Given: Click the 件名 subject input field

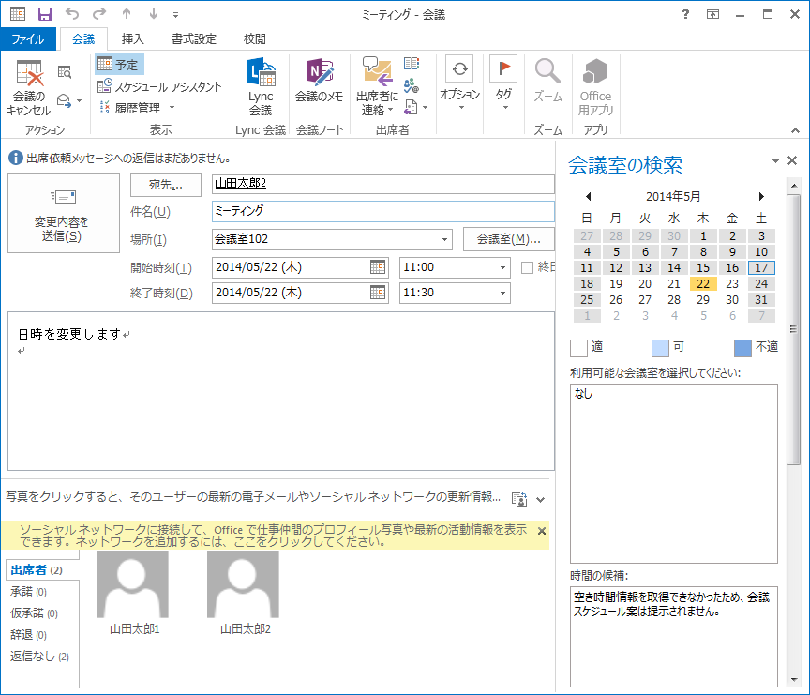Looking at the screenshot, I should [382, 212].
